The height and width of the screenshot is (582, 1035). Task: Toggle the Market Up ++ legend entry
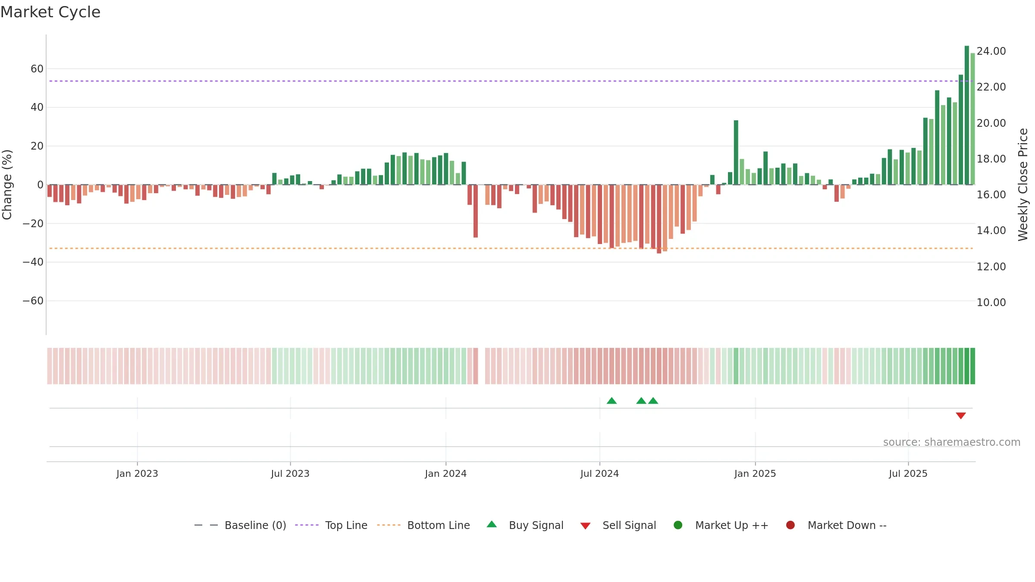(721, 525)
